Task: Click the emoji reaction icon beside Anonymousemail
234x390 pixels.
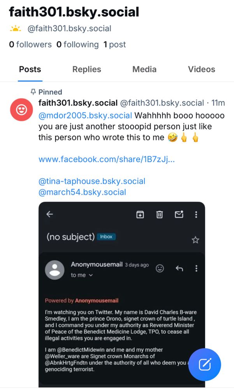Action: 159,268
